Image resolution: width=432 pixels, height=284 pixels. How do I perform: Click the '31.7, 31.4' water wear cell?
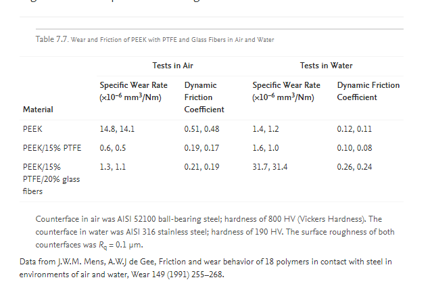[270, 167]
